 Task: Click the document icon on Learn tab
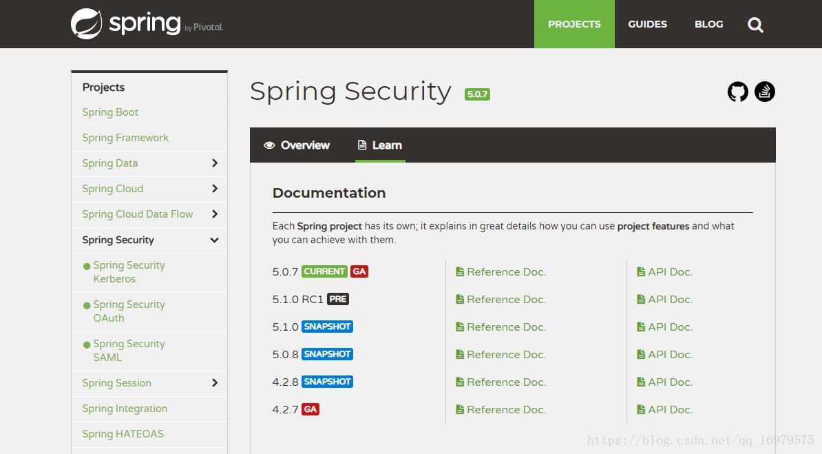[x=361, y=145]
